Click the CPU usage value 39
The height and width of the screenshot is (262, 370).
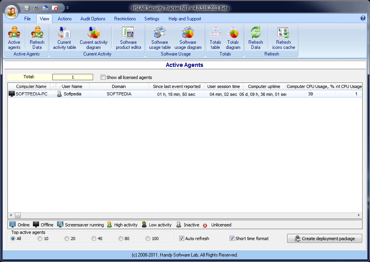coord(311,94)
